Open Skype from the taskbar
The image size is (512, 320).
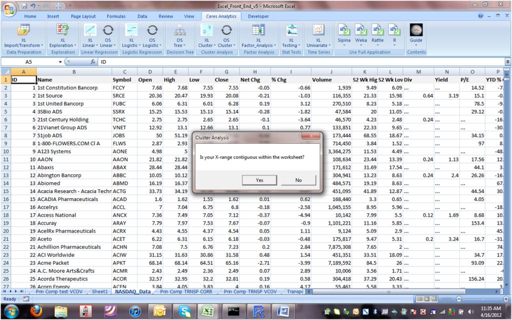pyautogui.click(x=184, y=312)
